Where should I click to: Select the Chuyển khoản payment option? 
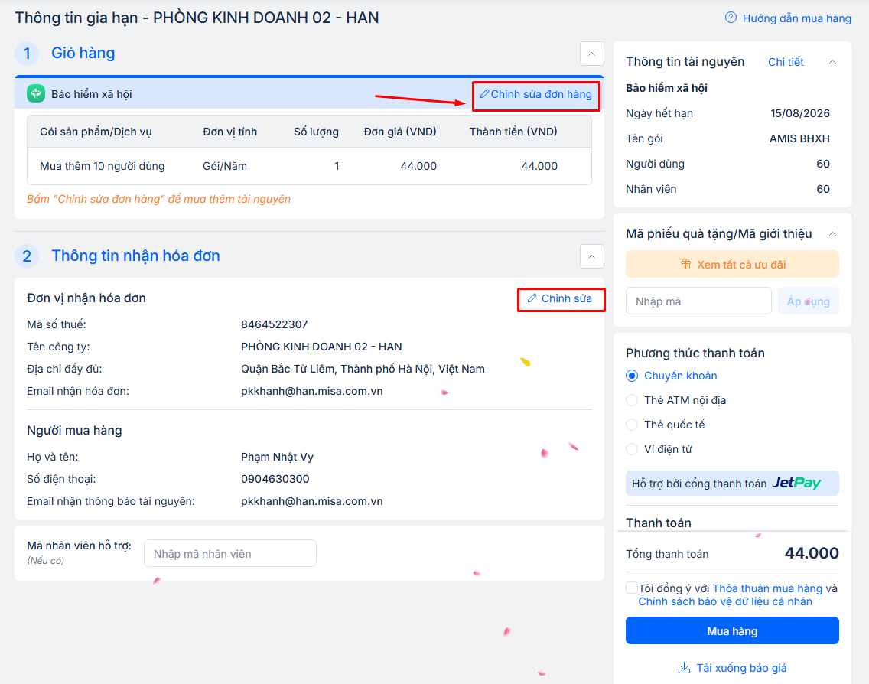[632, 376]
